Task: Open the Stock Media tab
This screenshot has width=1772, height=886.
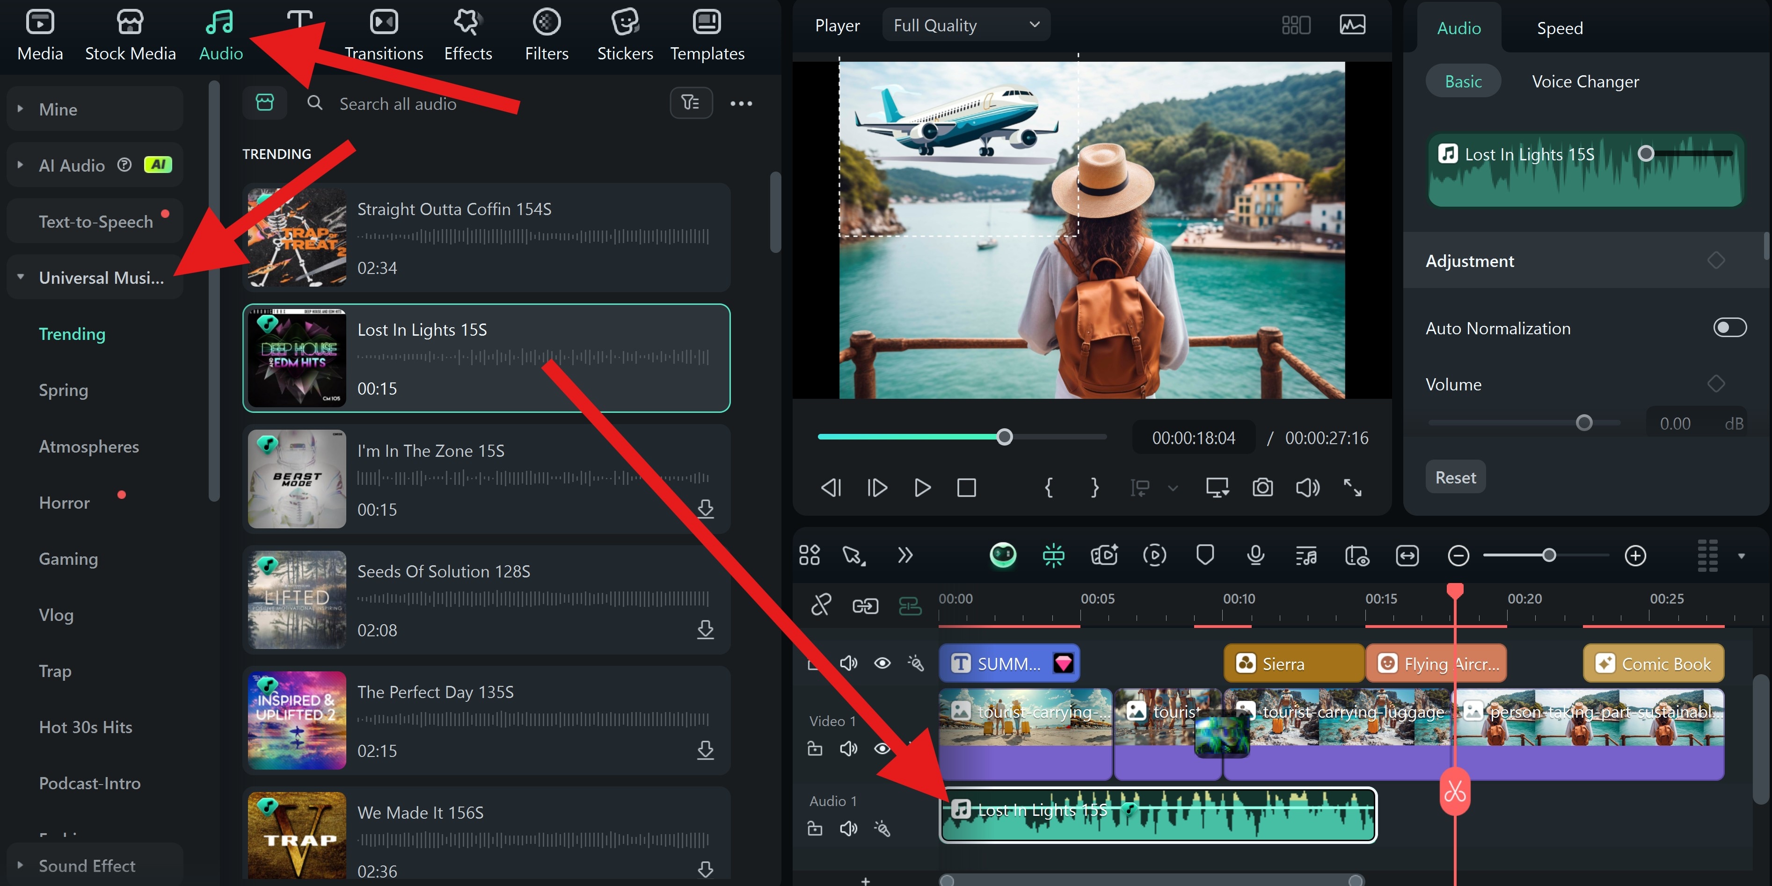Action: [x=130, y=36]
